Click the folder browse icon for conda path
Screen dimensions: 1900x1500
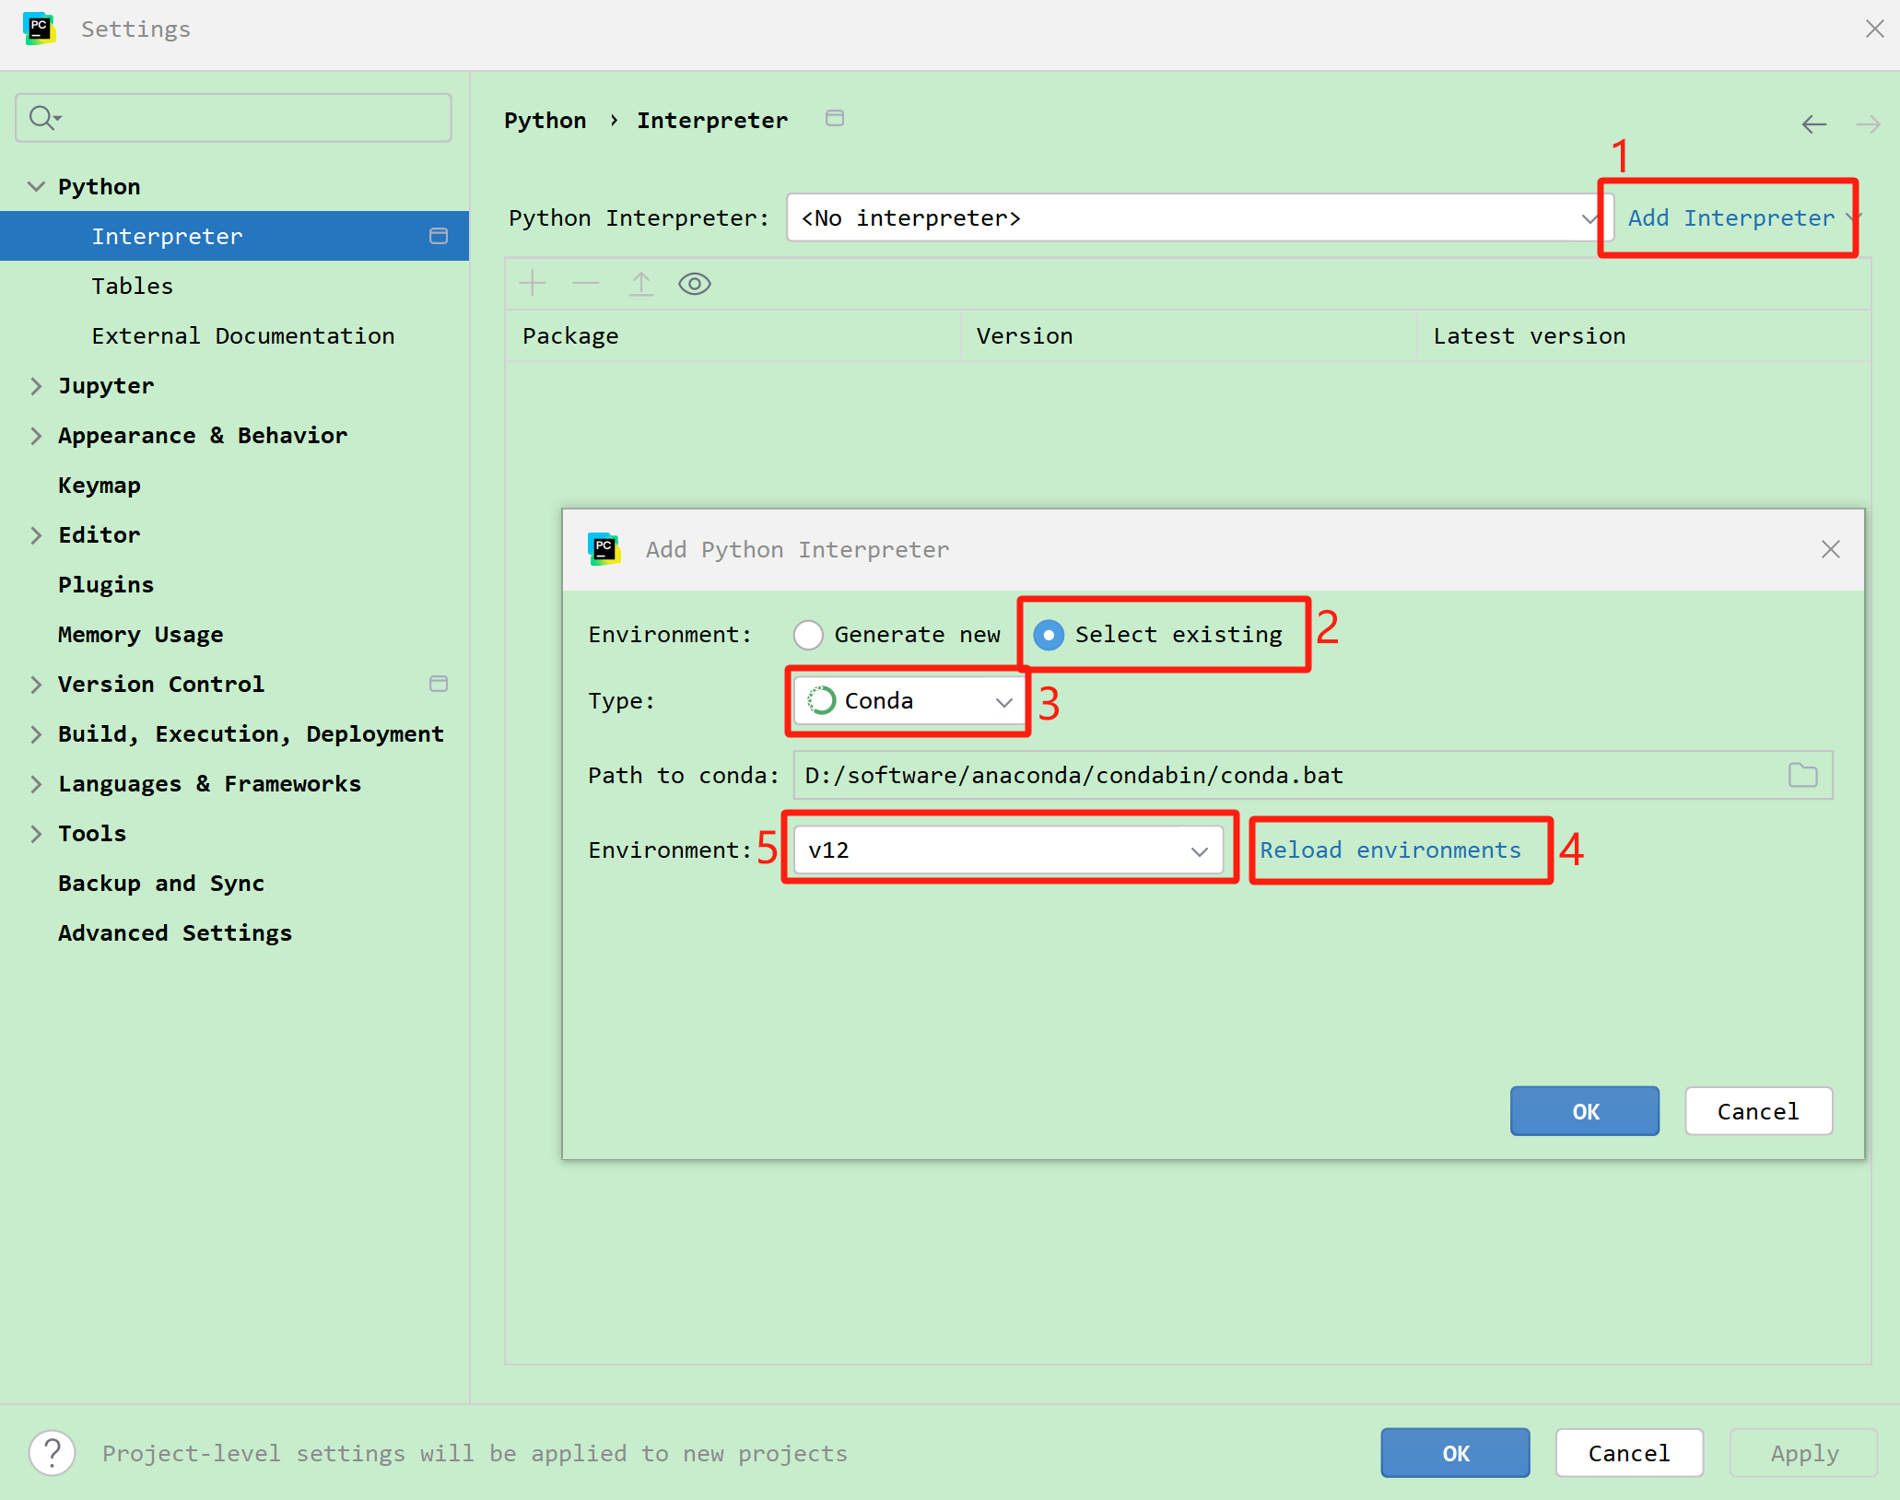1802,776
